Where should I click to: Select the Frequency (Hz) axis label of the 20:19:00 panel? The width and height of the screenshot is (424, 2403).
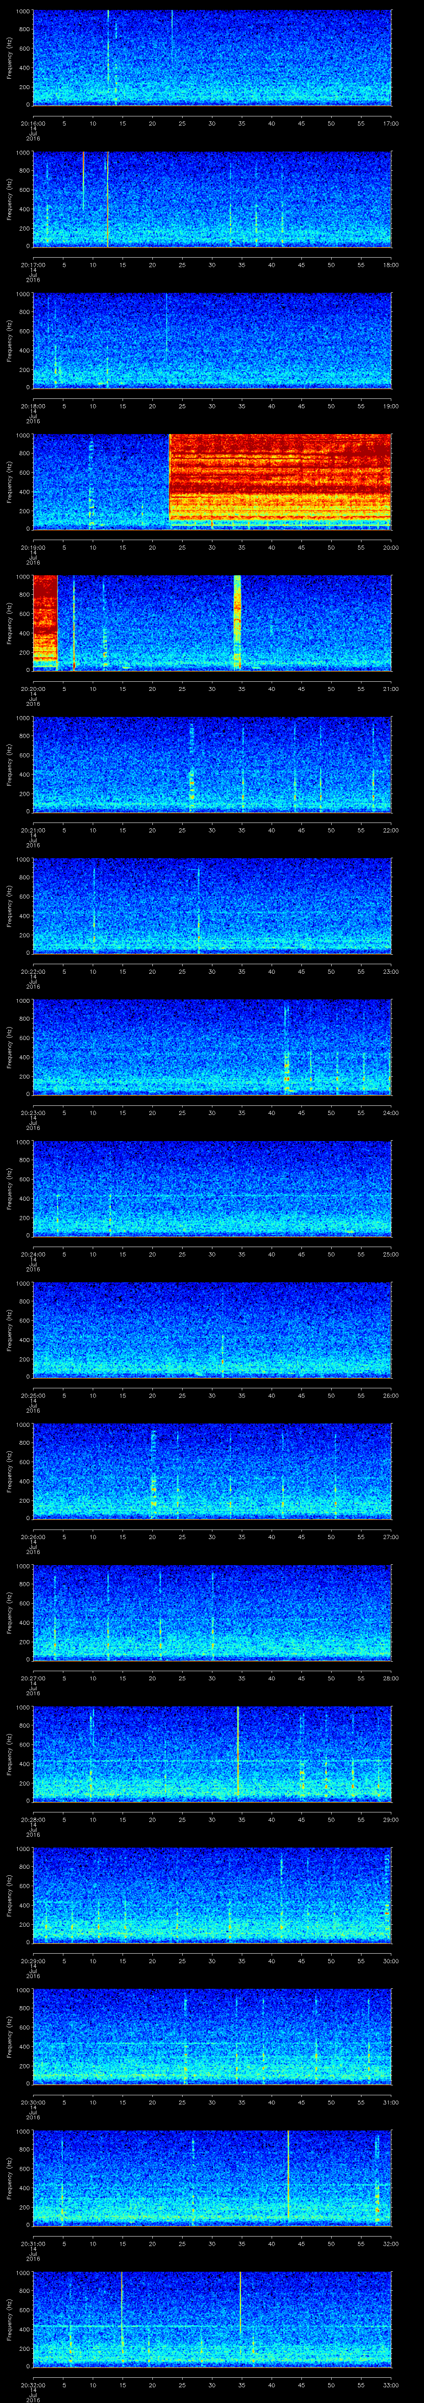[x=10, y=482]
